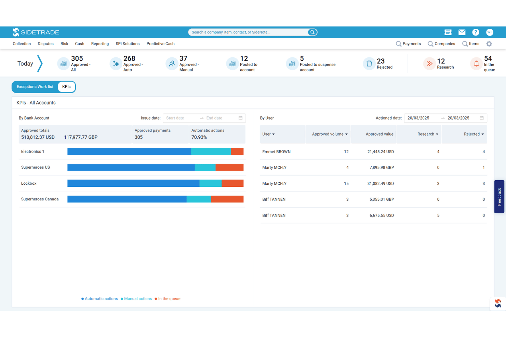Toggle Automatic actions legend item
The width and height of the screenshot is (506, 337).
99,299
